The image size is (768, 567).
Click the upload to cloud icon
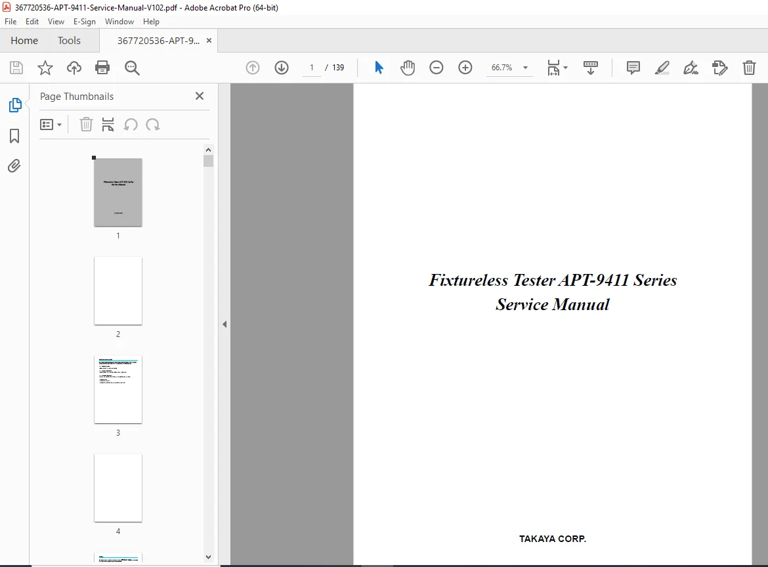pos(74,68)
